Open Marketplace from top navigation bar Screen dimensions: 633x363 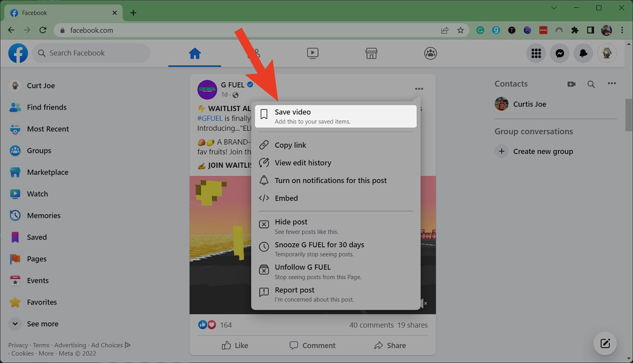pyautogui.click(x=371, y=53)
